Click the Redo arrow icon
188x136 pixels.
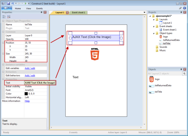point(19,4)
